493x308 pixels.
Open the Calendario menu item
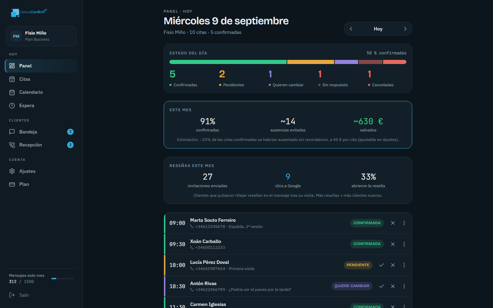coord(41,92)
